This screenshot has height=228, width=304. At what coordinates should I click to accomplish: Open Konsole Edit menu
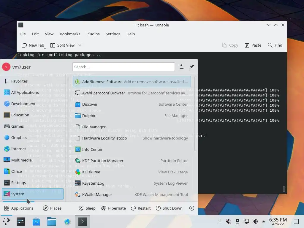pyautogui.click(x=35, y=34)
